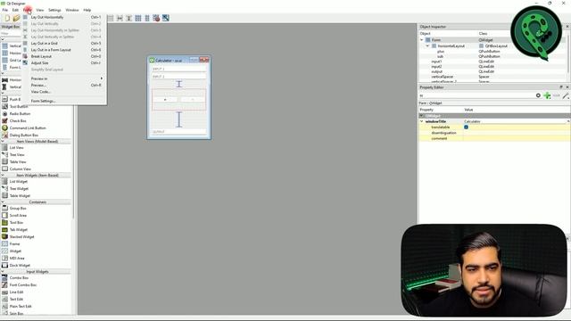Image resolution: width=571 pixels, height=321 pixels.
Task: Click the horizontal splitter layout toolbar icon
Action: click(x=120, y=18)
